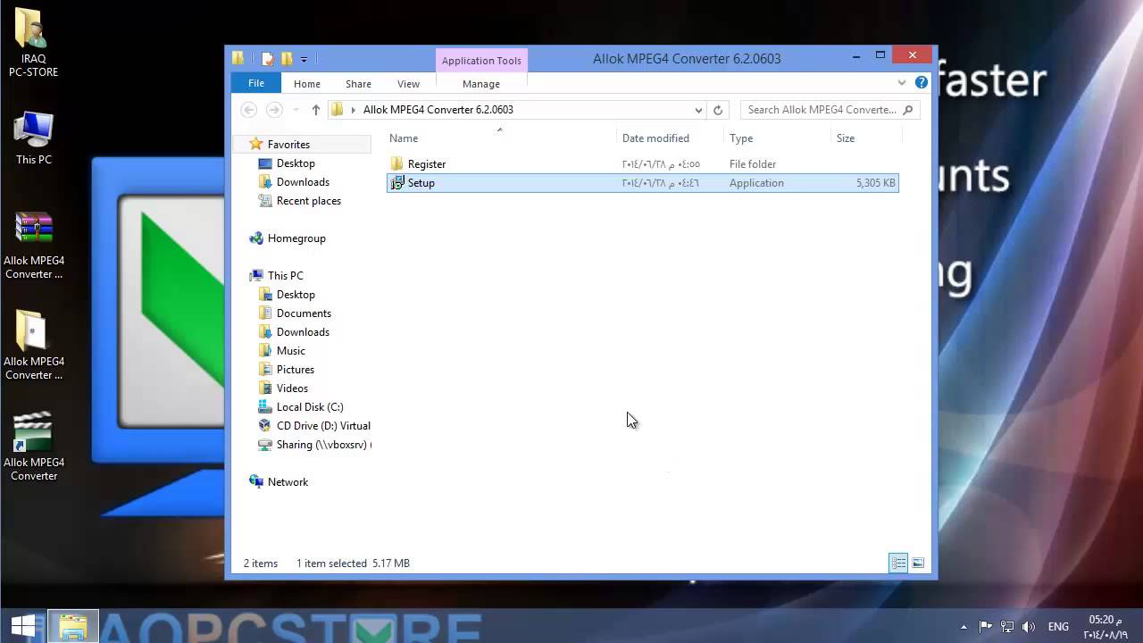Open Desktop under This PC

[x=296, y=295]
